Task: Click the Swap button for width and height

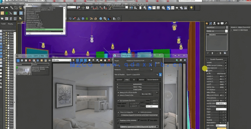Action: point(142,102)
